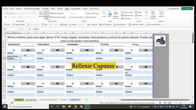Screen dimensions: 196x110
Task: Open Revisar ribbon tab
Action: coord(60,9)
